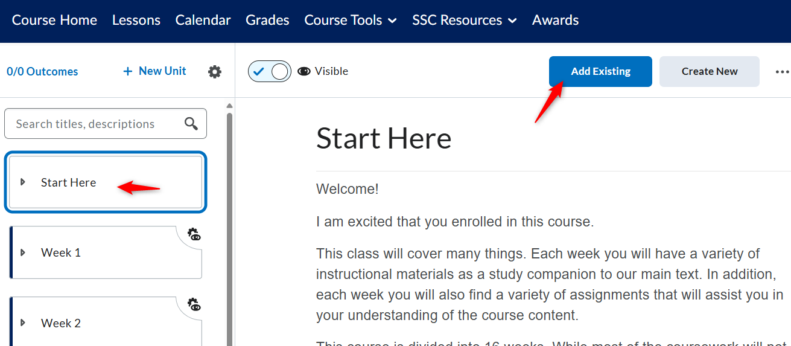The height and width of the screenshot is (346, 791).
Task: Open the SSC Resources dropdown
Action: pyautogui.click(x=465, y=20)
